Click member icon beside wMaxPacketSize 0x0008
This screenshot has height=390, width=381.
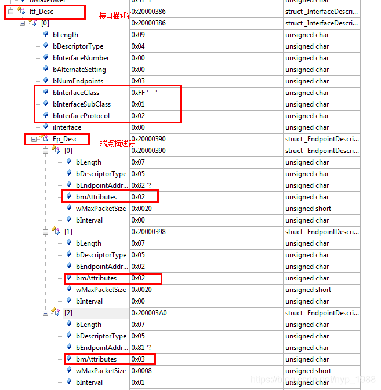coord(69,370)
